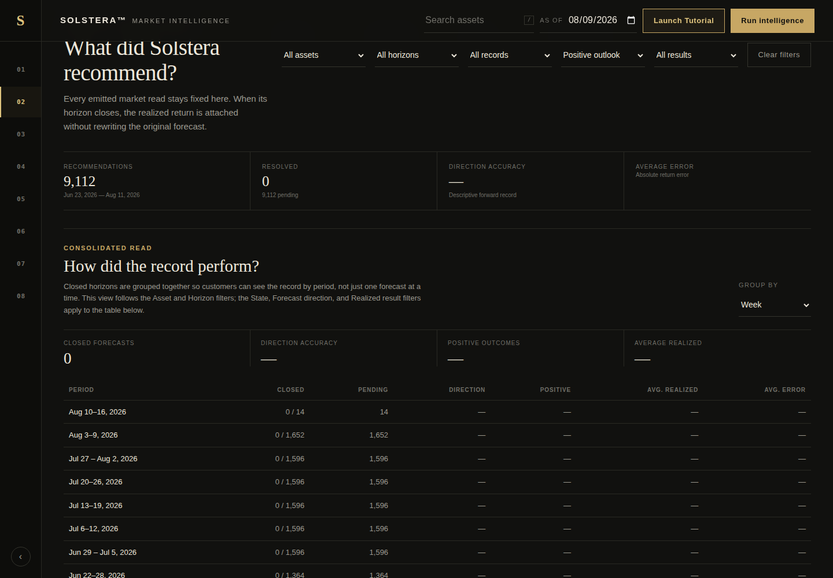
Task: Open sidebar section 08
Action: (x=21, y=296)
